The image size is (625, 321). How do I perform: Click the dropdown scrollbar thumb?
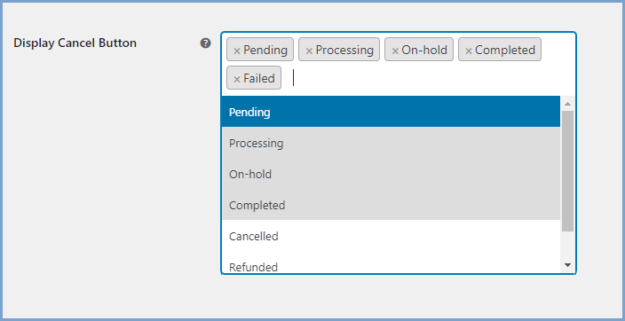click(x=567, y=171)
